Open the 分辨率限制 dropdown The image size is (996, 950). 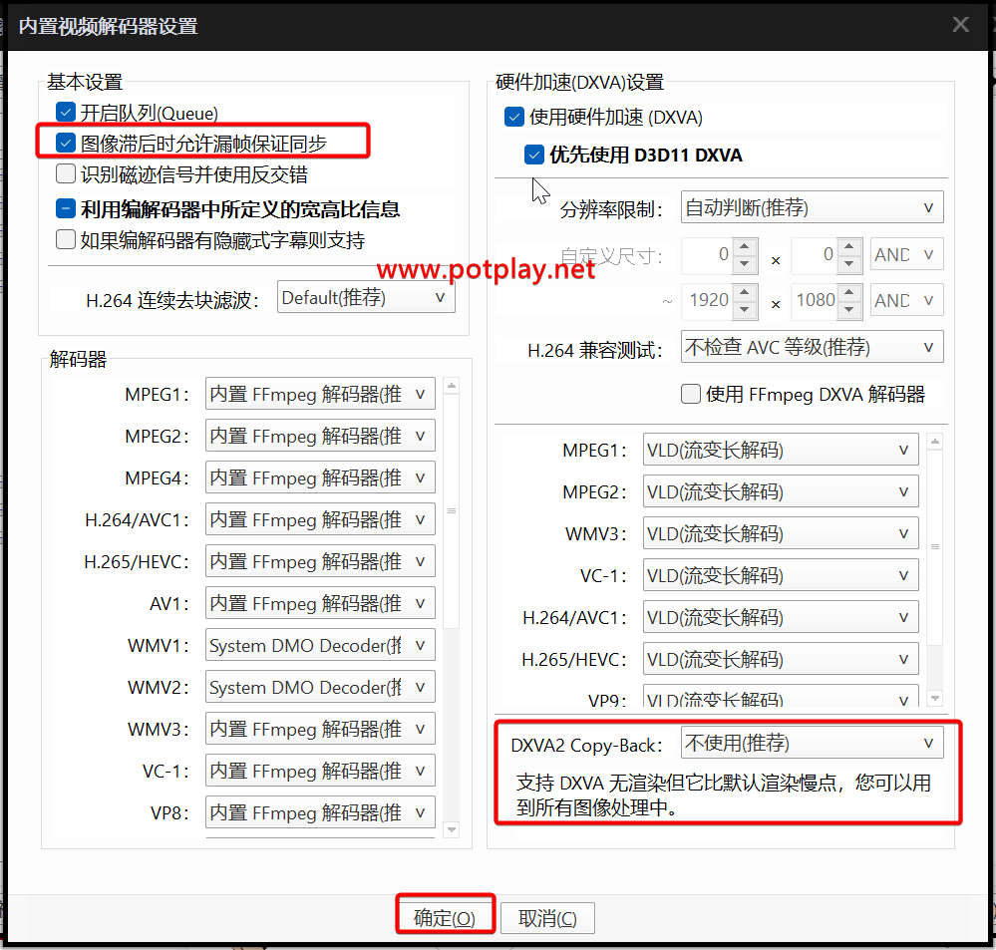pyautogui.click(x=812, y=207)
